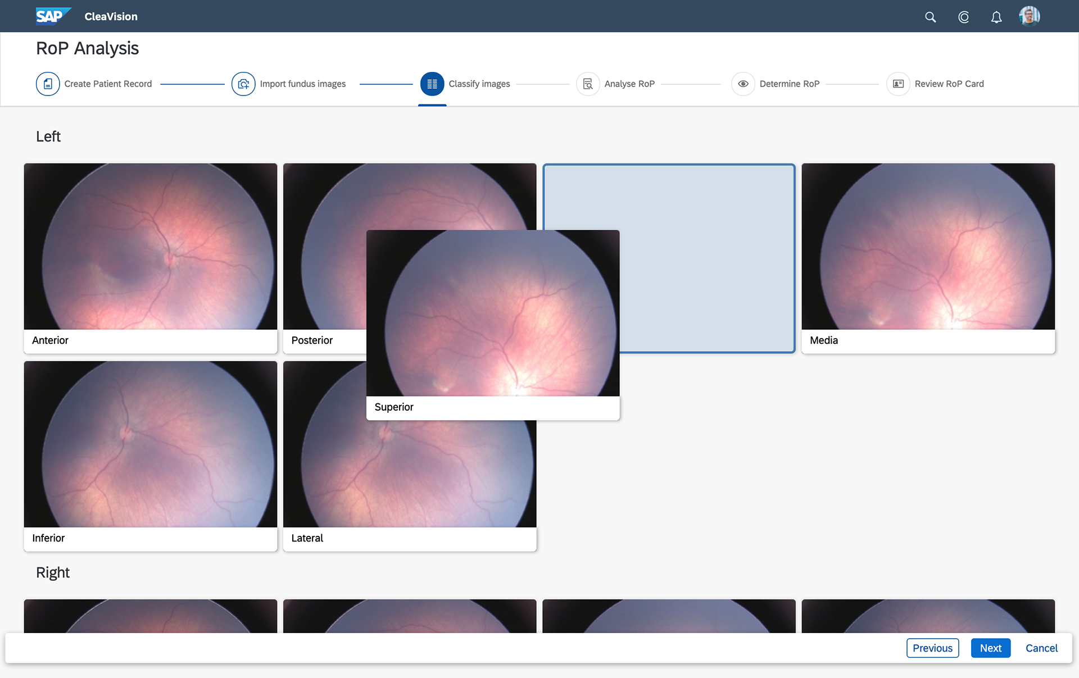Screen dimensions: 1079x678
Task: Open search with the magnifier icon
Action: (931, 17)
